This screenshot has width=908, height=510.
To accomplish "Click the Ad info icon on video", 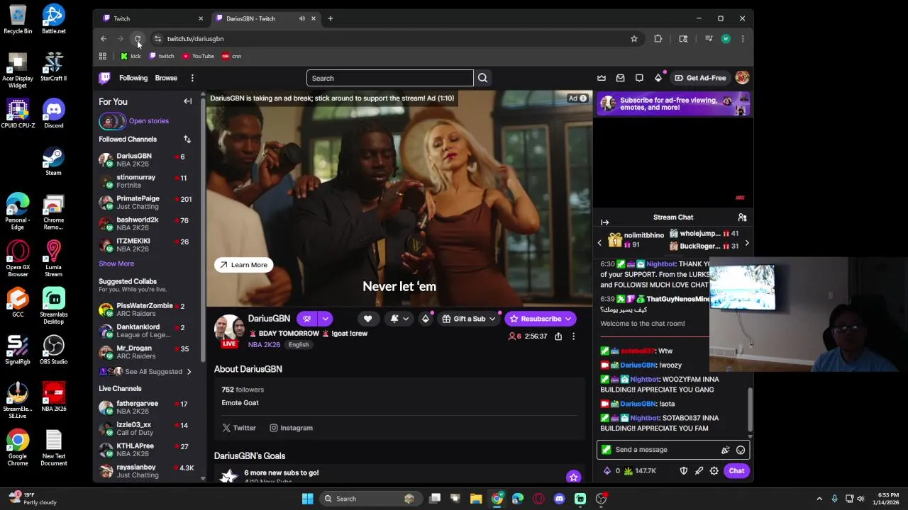I will coord(583,98).
